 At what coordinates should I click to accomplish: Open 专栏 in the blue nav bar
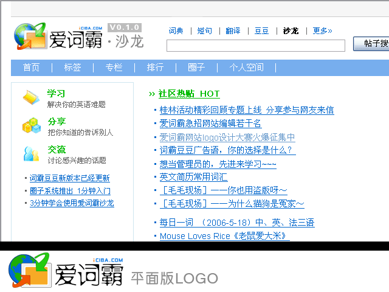click(114, 68)
